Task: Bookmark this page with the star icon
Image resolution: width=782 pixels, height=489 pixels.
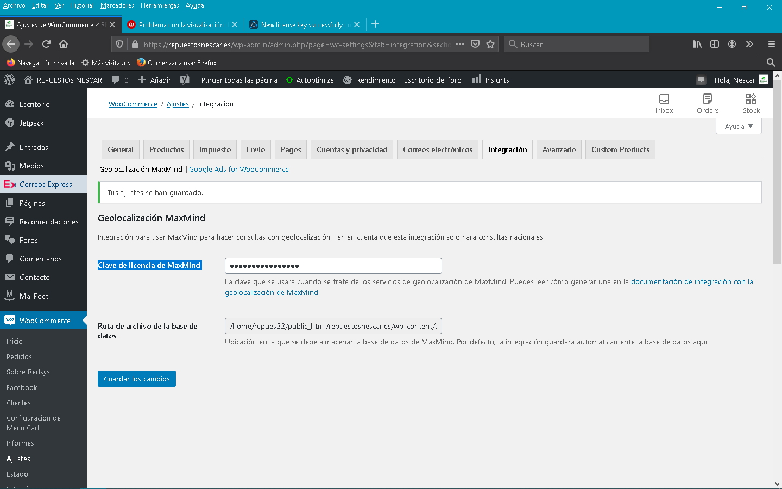Action: click(490, 44)
